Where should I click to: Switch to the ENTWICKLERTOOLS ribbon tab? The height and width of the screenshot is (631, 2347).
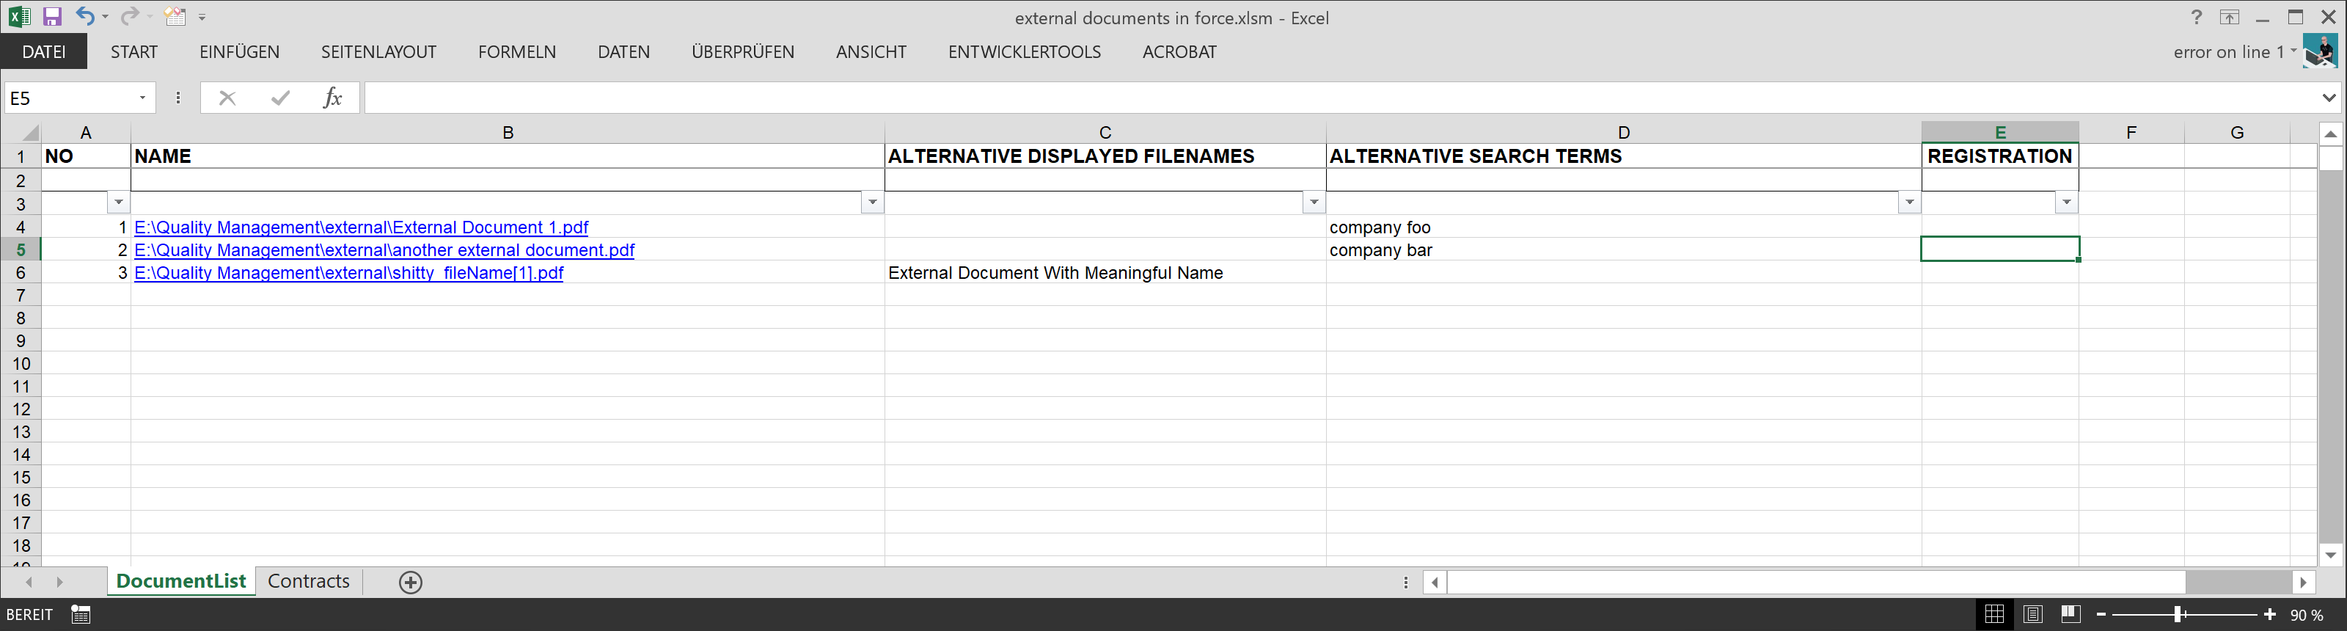tap(1024, 52)
